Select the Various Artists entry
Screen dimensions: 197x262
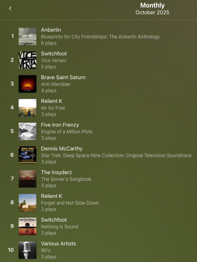click(59, 243)
